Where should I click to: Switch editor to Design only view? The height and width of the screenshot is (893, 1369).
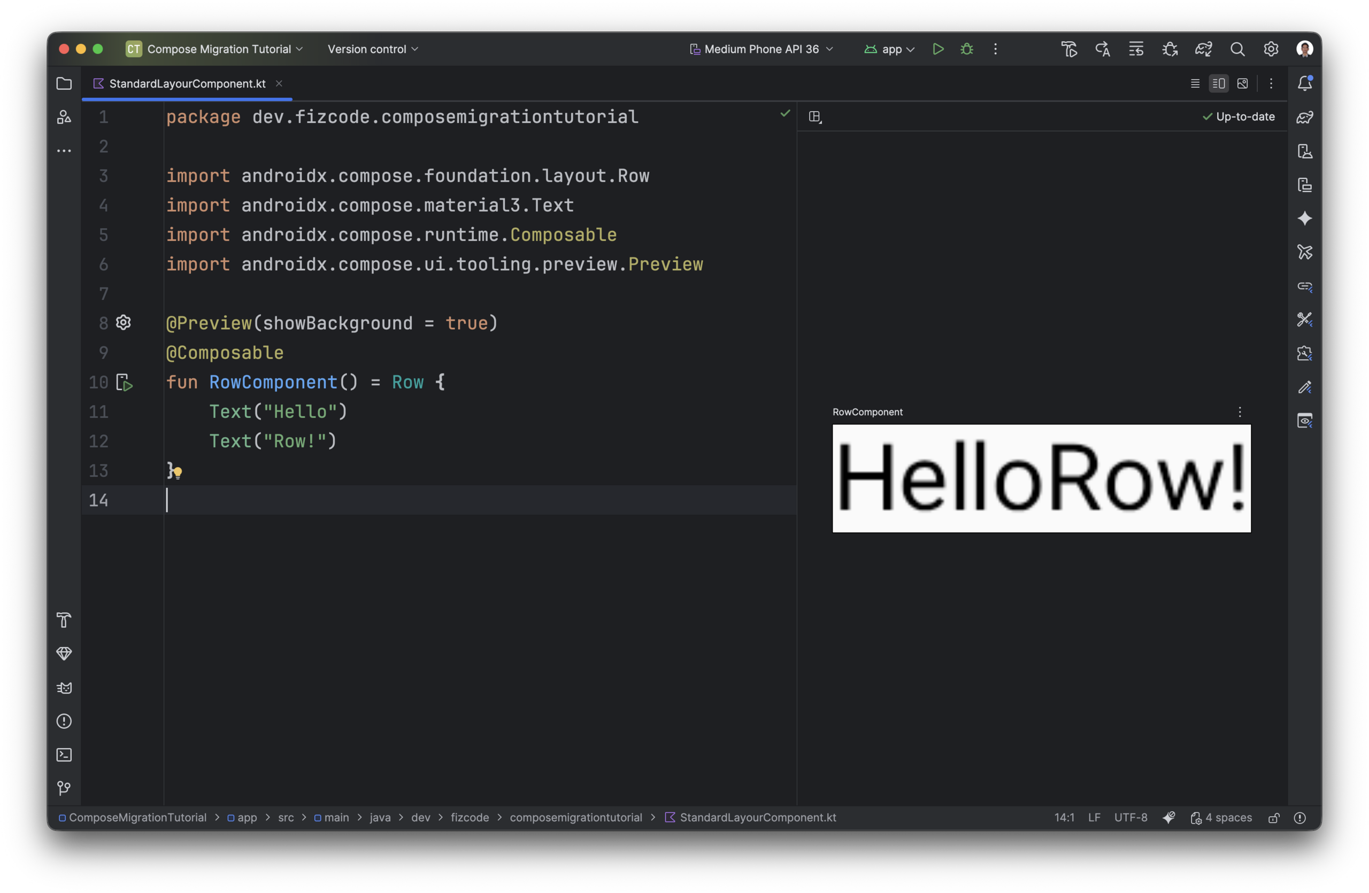click(1242, 83)
